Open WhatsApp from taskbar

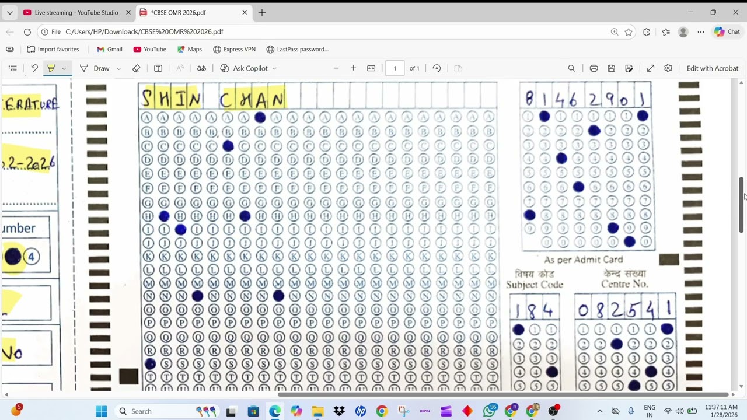pyautogui.click(x=490, y=411)
